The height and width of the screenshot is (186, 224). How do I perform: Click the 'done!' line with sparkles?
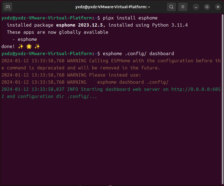pyautogui.click(x=21, y=46)
